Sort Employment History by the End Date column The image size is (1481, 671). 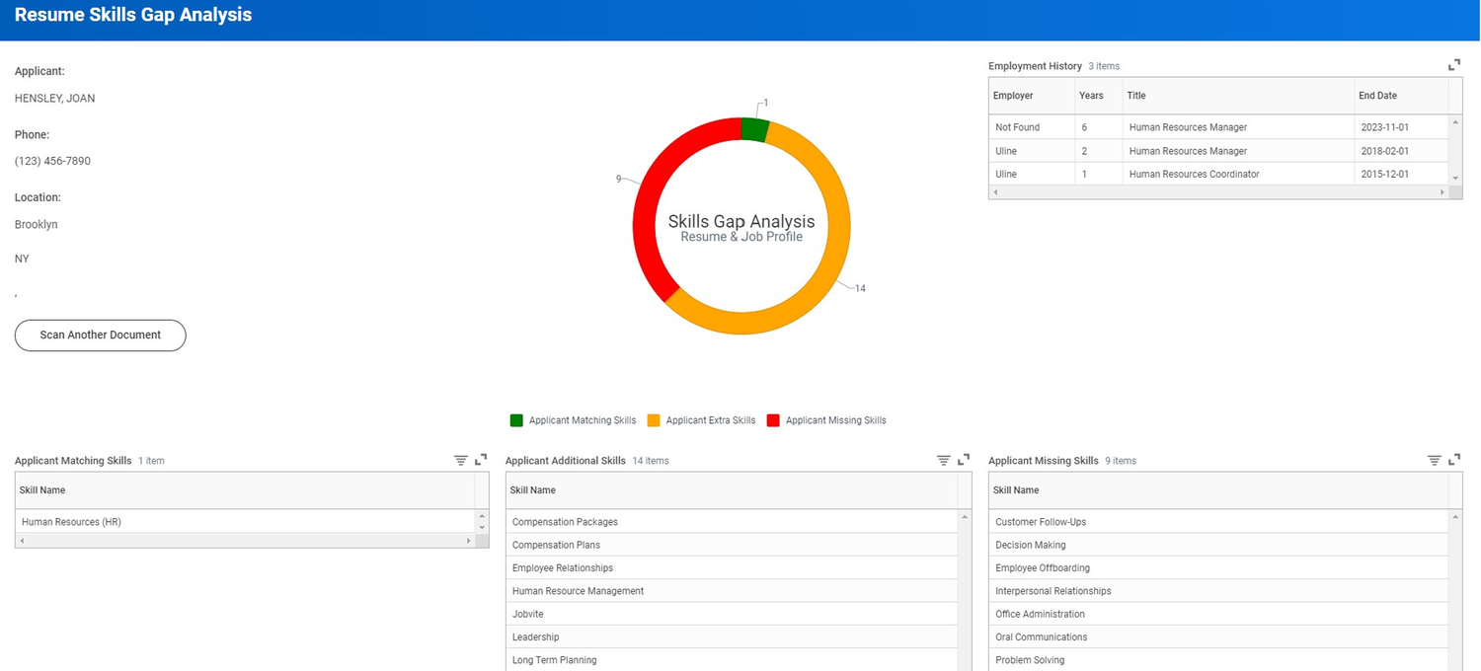(x=1378, y=95)
